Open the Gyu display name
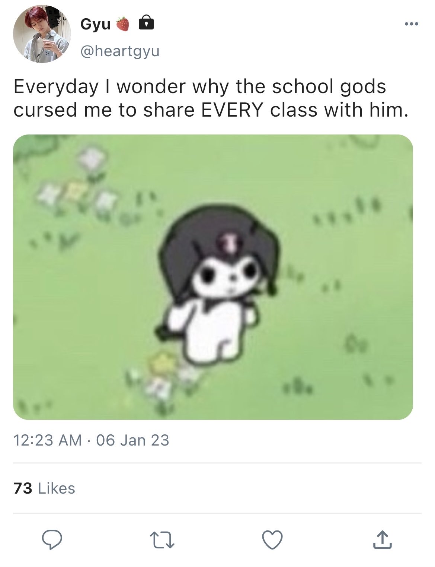 pyautogui.click(x=96, y=25)
